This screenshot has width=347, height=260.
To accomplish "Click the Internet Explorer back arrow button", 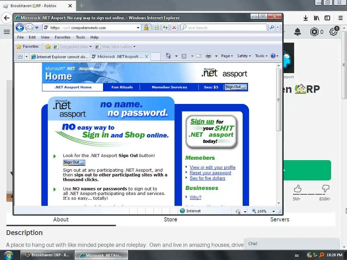I will [x=20, y=28].
